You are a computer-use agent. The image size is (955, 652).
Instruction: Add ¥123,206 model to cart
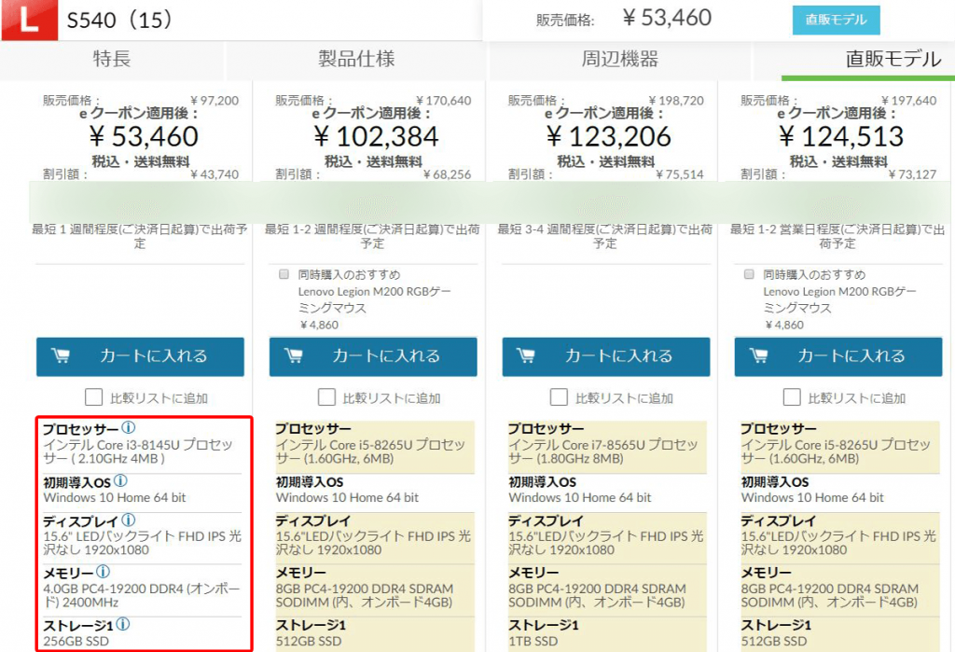606,356
